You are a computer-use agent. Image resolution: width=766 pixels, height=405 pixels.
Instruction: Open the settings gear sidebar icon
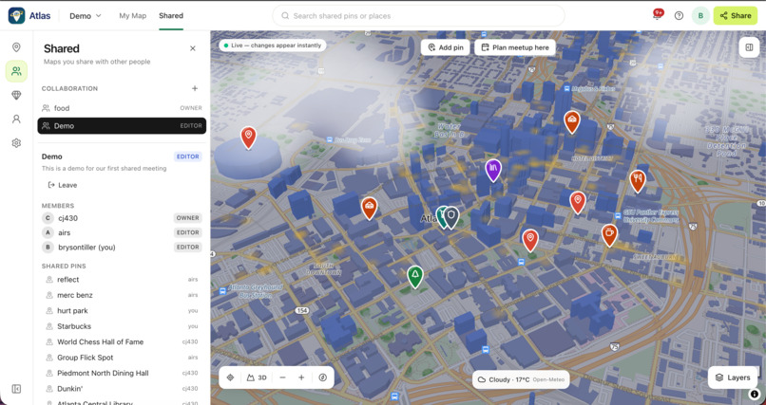[16, 143]
